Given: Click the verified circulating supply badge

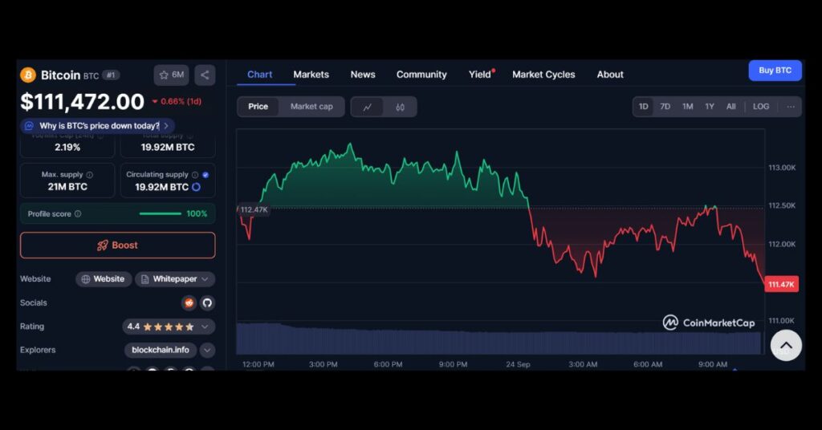Looking at the screenshot, I should [205, 175].
